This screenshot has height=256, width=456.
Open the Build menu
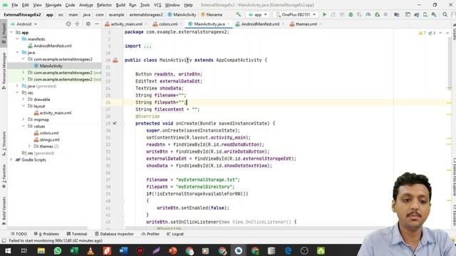pos(120,5)
